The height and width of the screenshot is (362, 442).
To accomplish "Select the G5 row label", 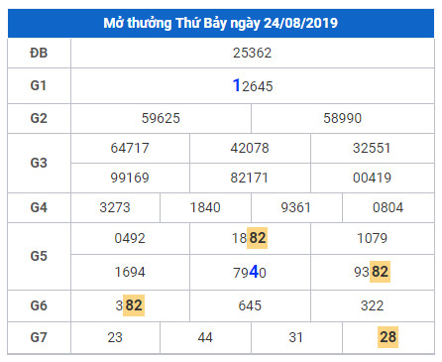I will coord(39,256).
